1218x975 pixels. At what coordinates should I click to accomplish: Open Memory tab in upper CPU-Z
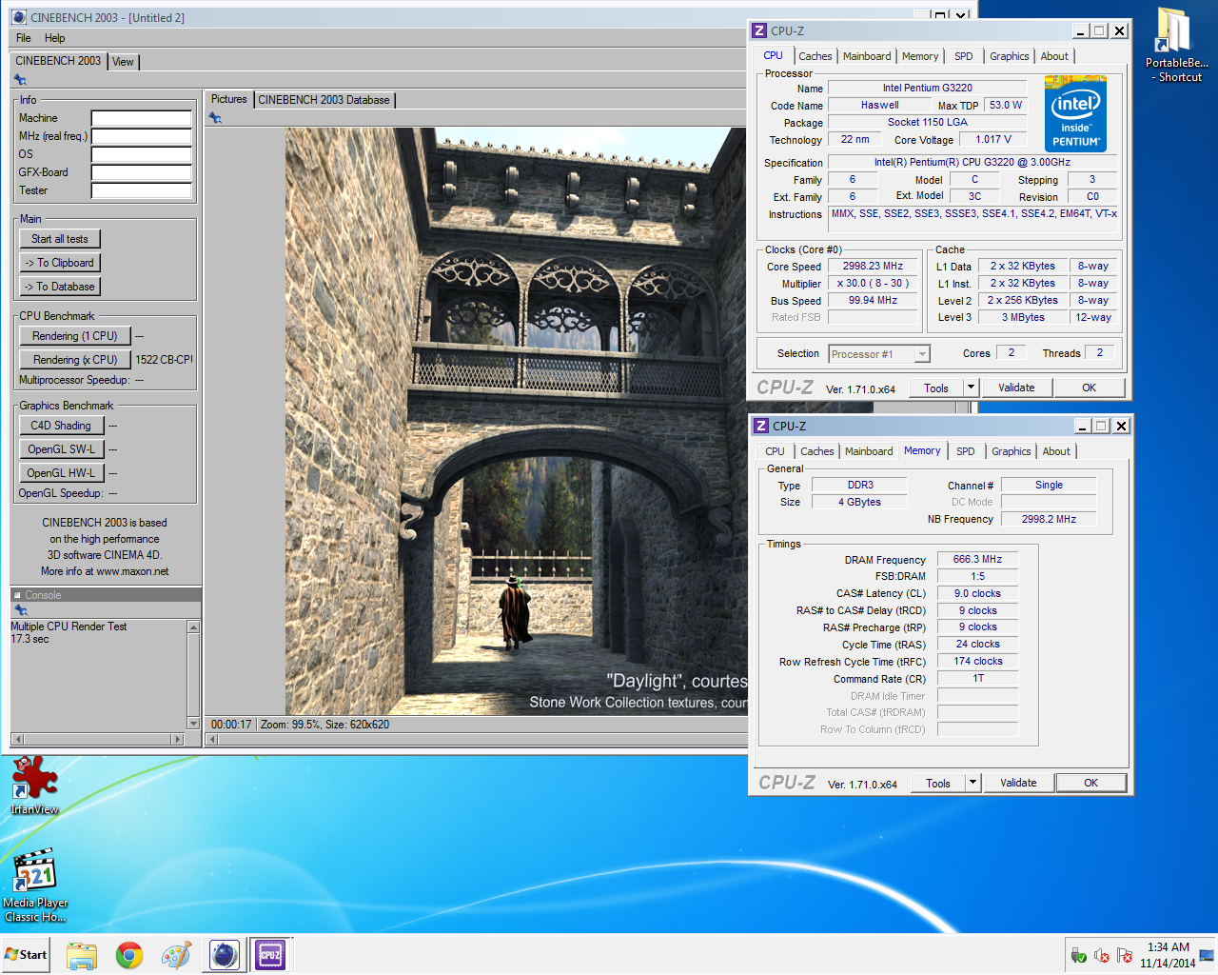(x=920, y=56)
